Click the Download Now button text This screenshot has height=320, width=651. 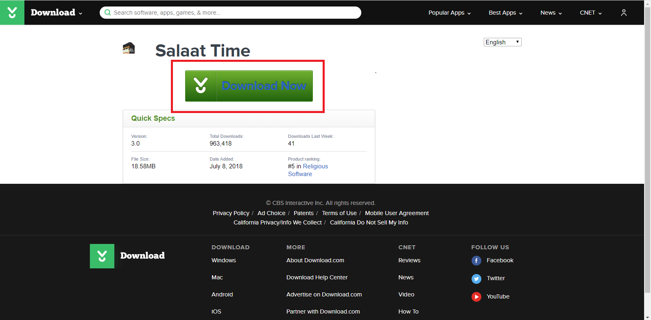point(264,86)
